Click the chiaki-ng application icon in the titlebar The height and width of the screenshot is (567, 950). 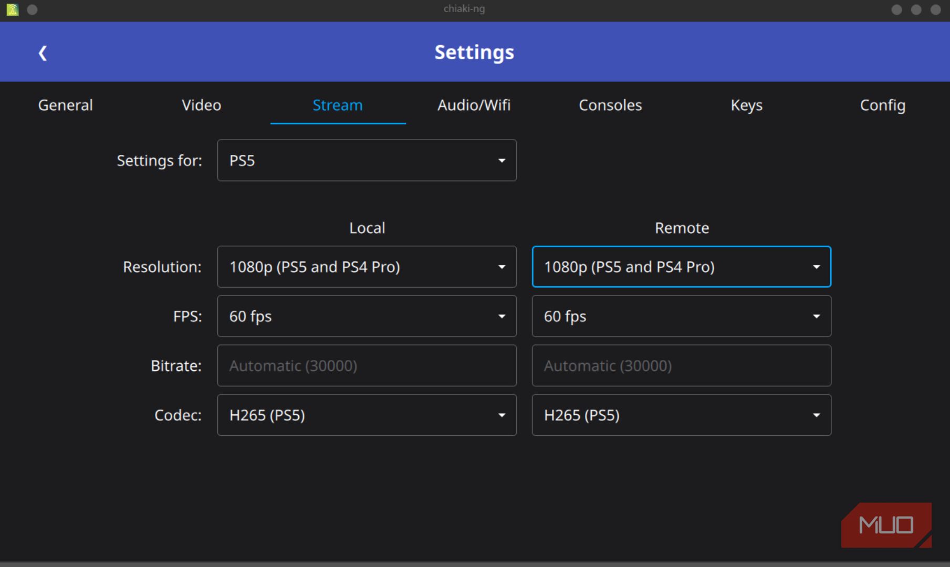[x=11, y=9]
